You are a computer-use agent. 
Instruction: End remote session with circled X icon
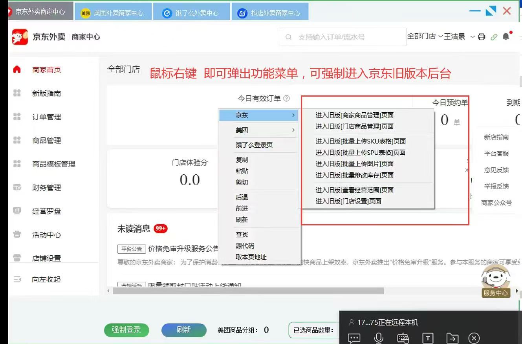pos(474,338)
